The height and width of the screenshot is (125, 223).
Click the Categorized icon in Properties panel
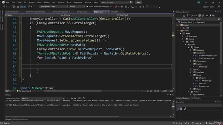coord(178,109)
